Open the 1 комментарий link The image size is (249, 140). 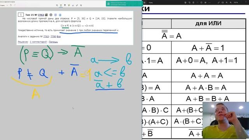38,42
